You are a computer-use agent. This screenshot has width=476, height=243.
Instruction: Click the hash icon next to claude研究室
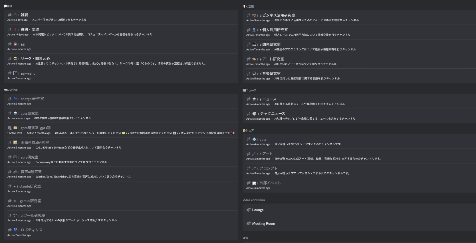pyautogui.click(x=10, y=187)
